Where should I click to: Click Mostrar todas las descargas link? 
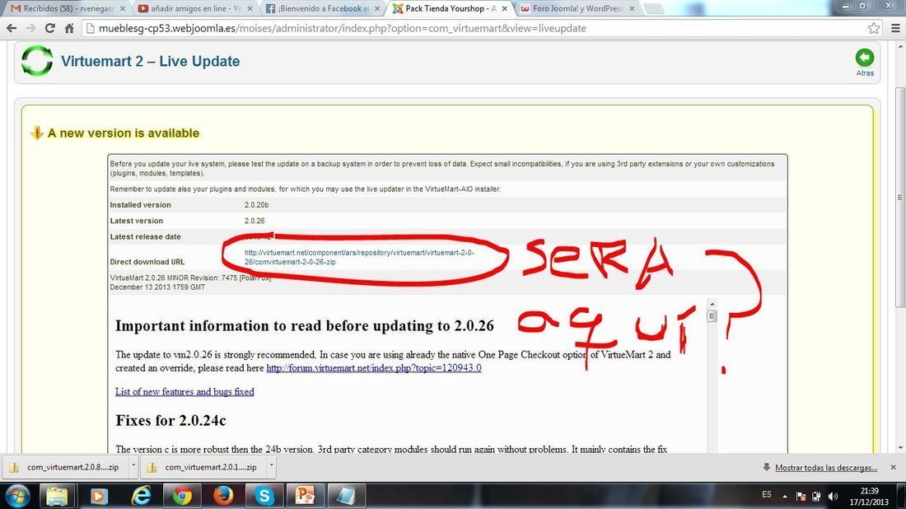[825, 467]
